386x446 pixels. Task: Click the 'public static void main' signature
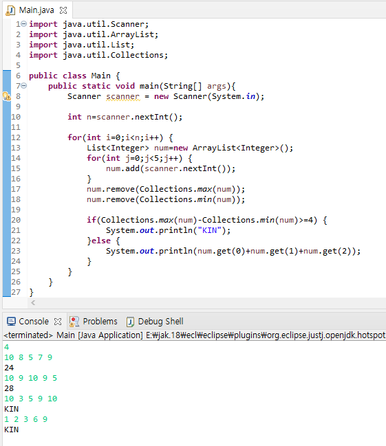pos(142,86)
